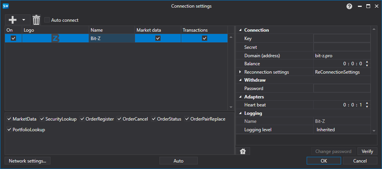Screen dimensions: 382x169
Task: Increase the Heart beat time value
Action: 367,104
